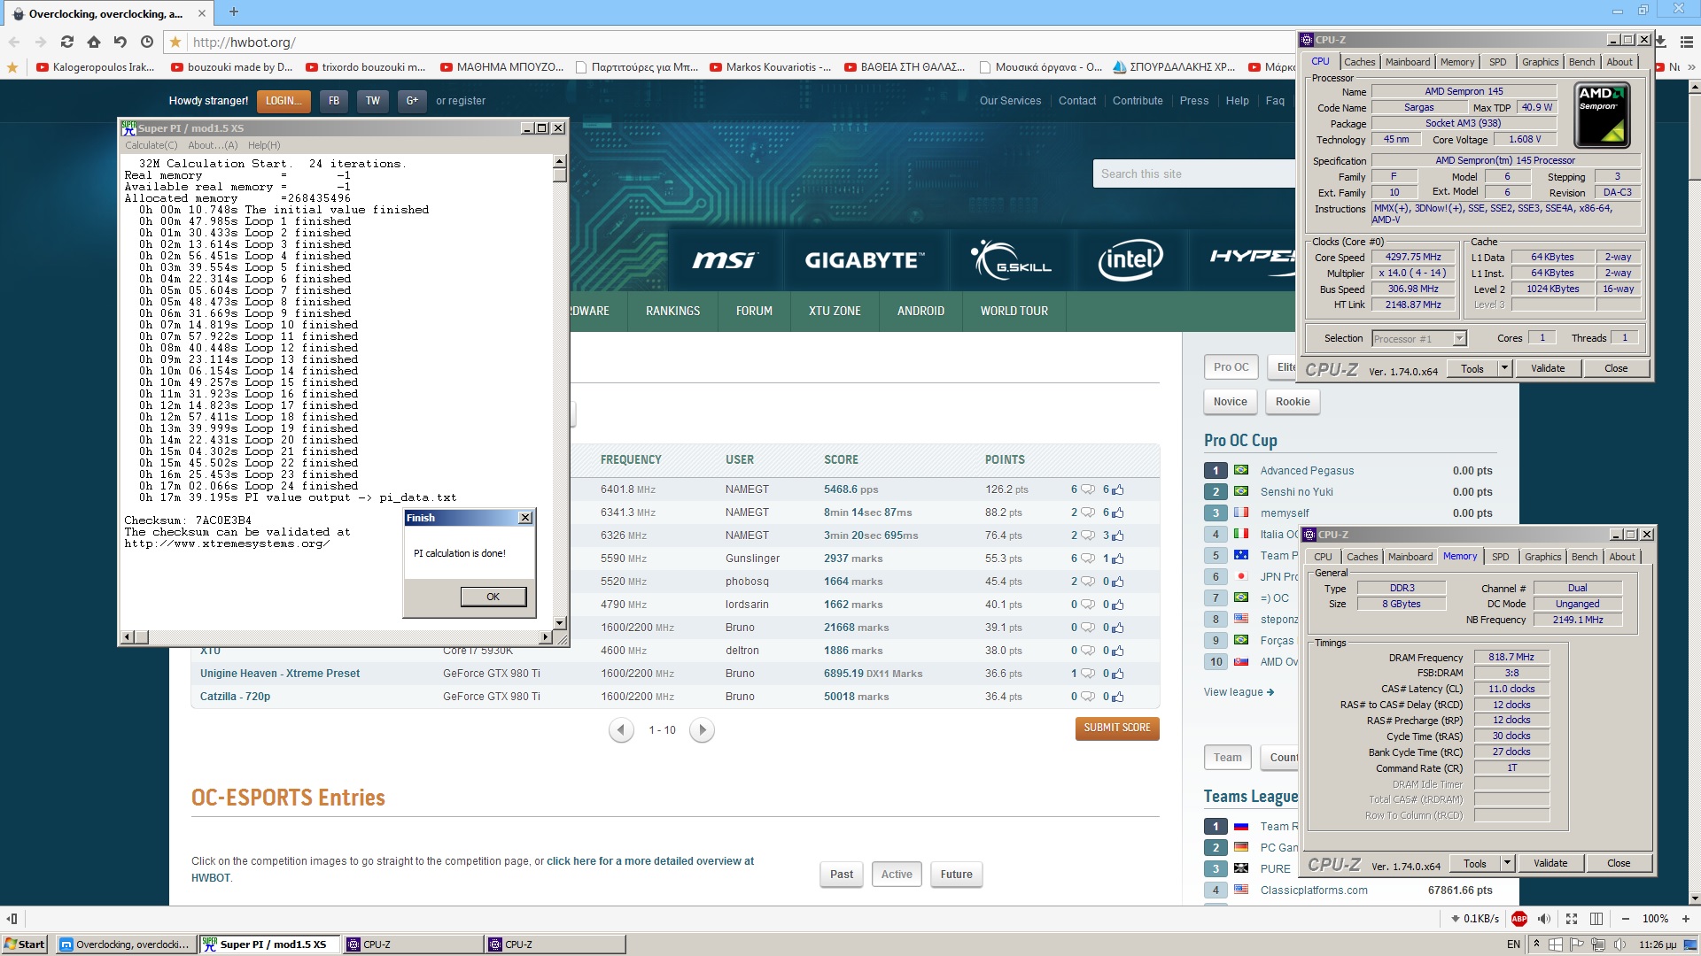Open the FORUM navigation item
Viewport: 1701px width, 956px height.
point(754,311)
